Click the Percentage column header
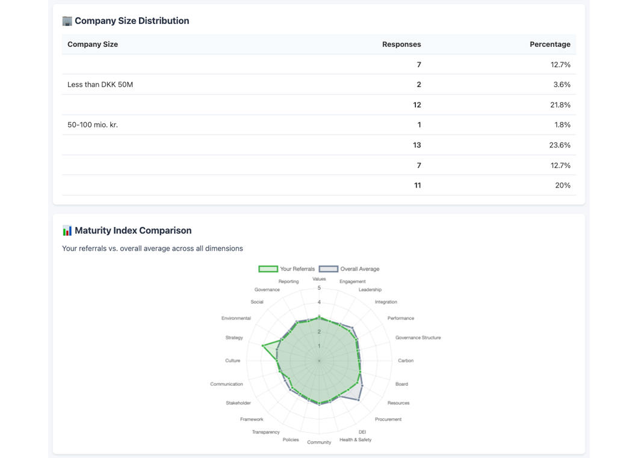The width and height of the screenshot is (638, 458). click(x=550, y=44)
